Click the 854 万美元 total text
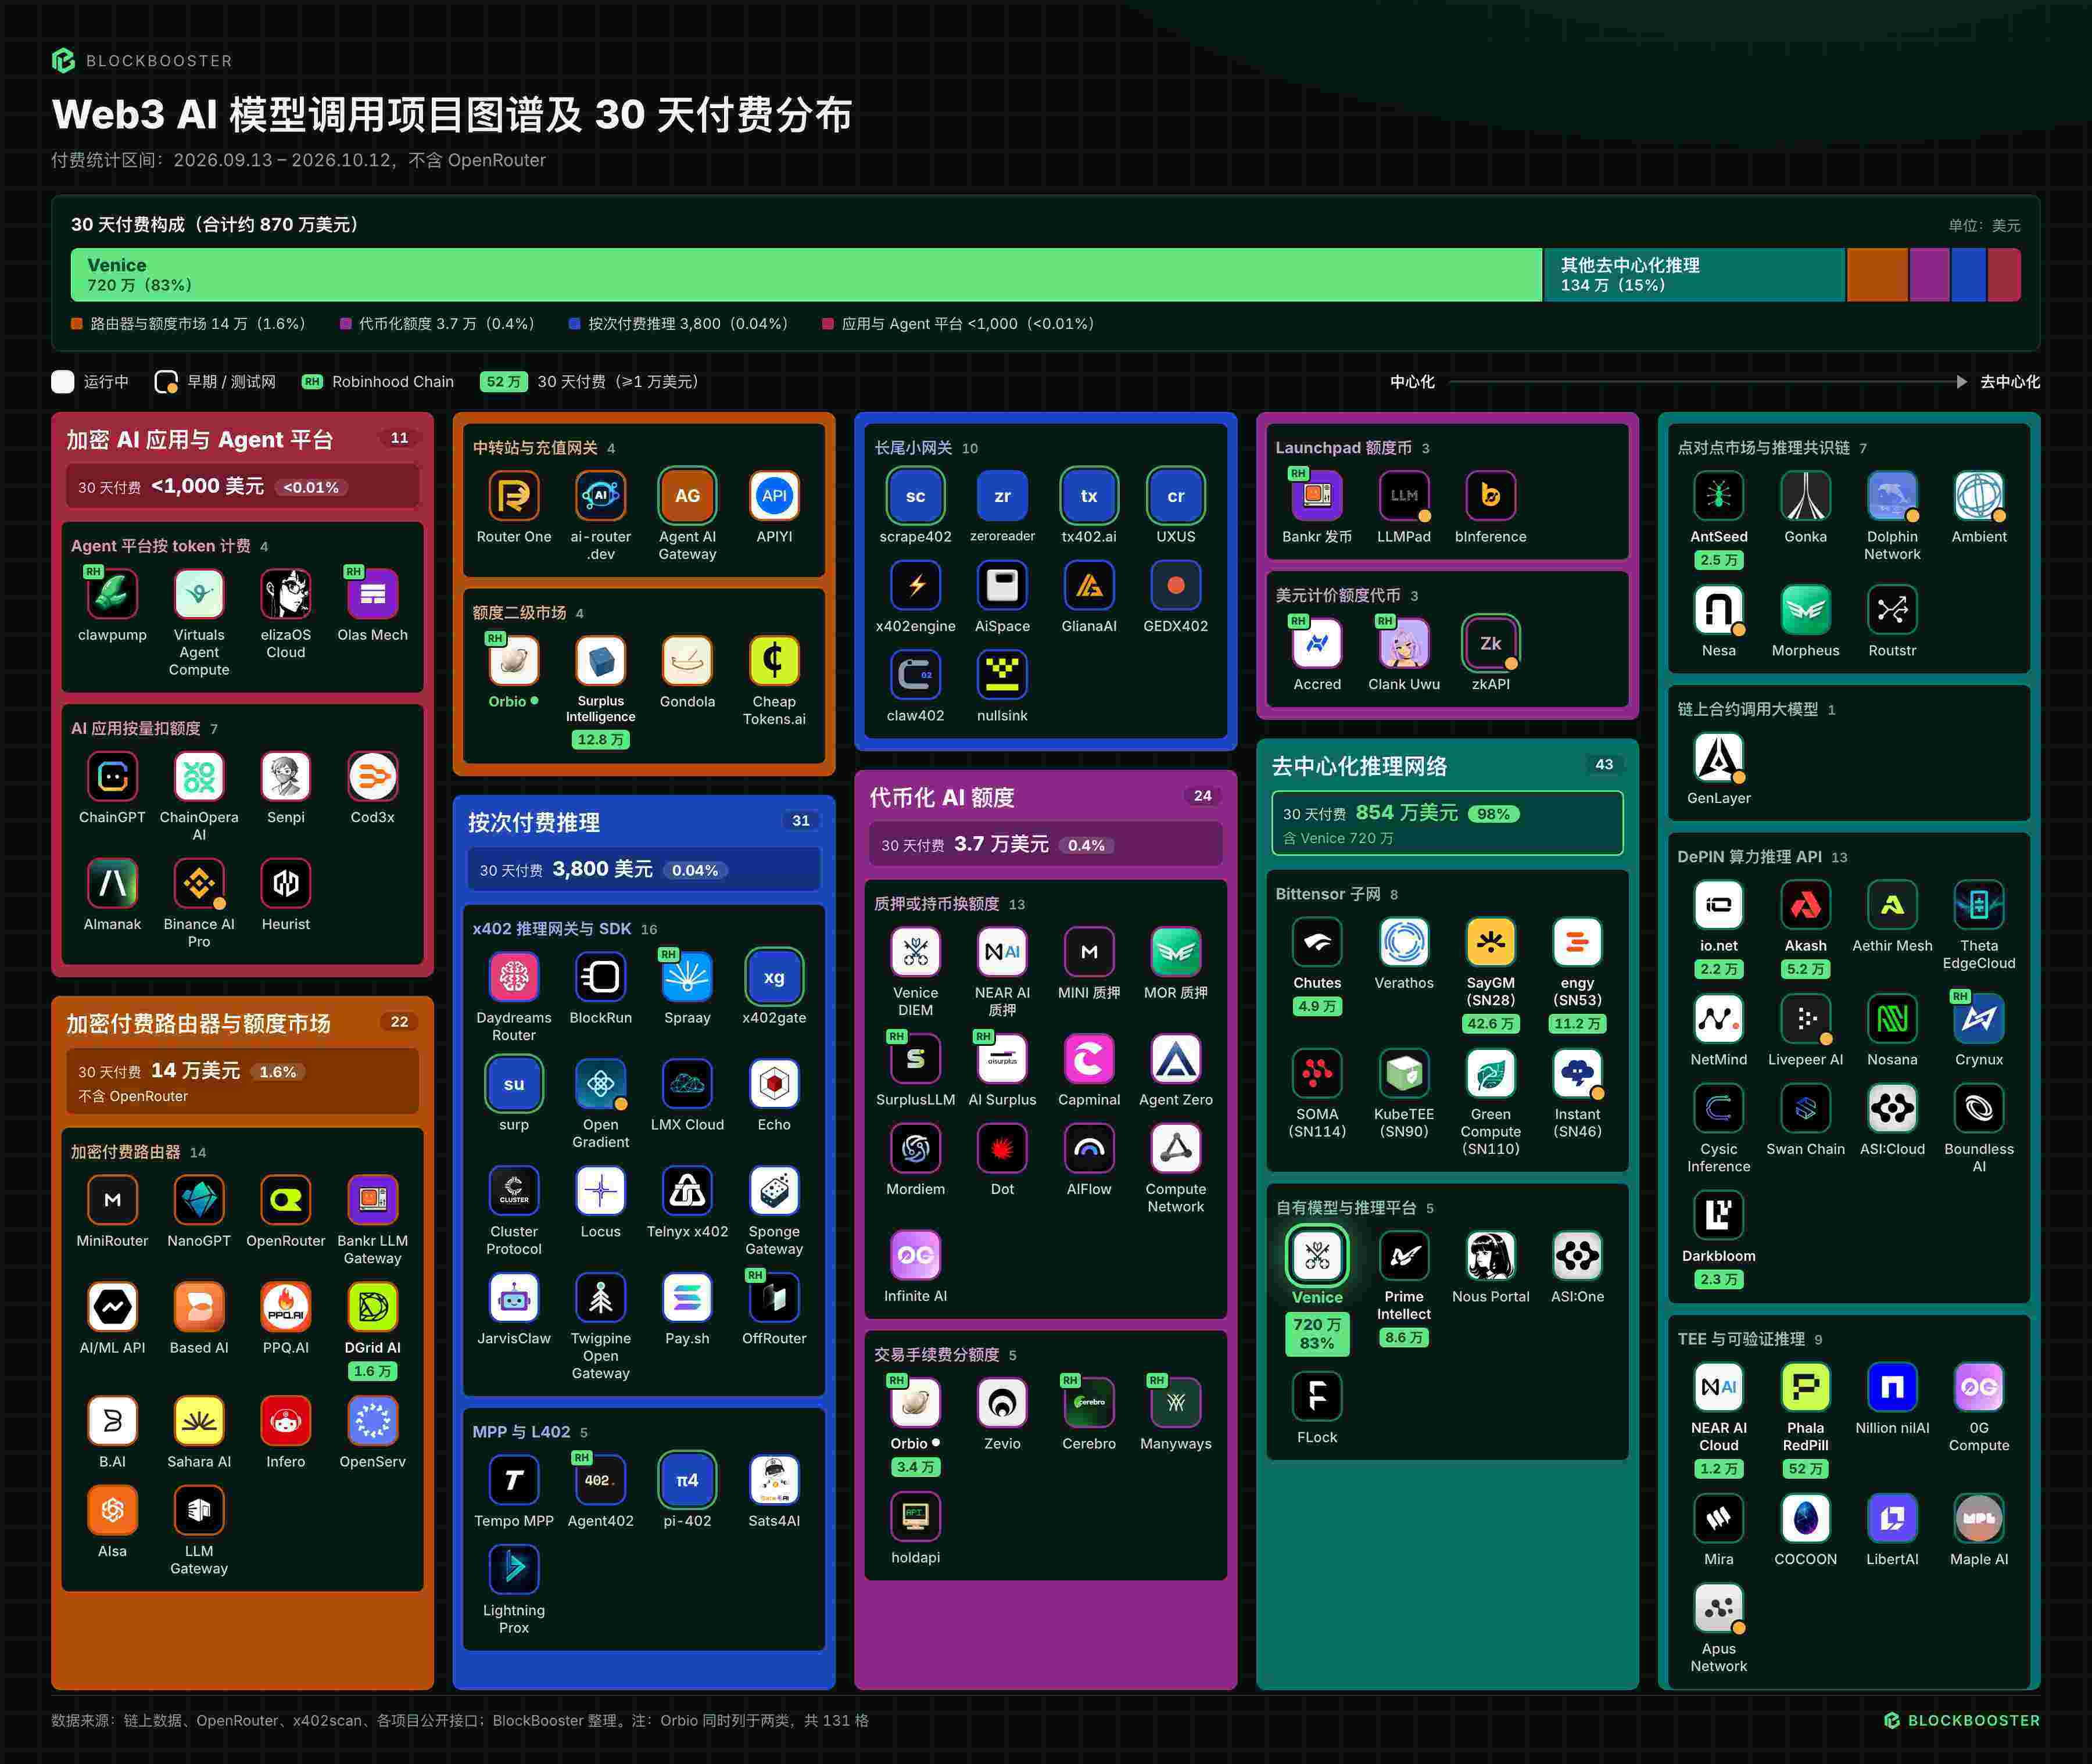 pos(1406,813)
